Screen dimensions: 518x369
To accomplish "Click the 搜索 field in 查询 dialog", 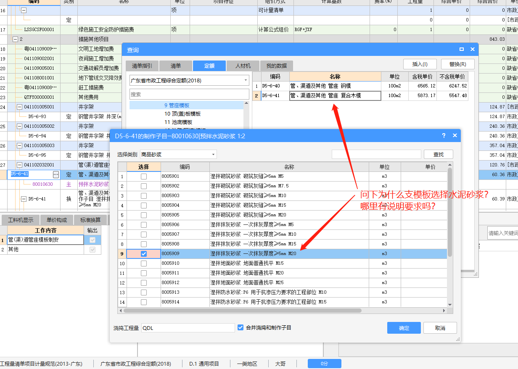I will [189, 94].
